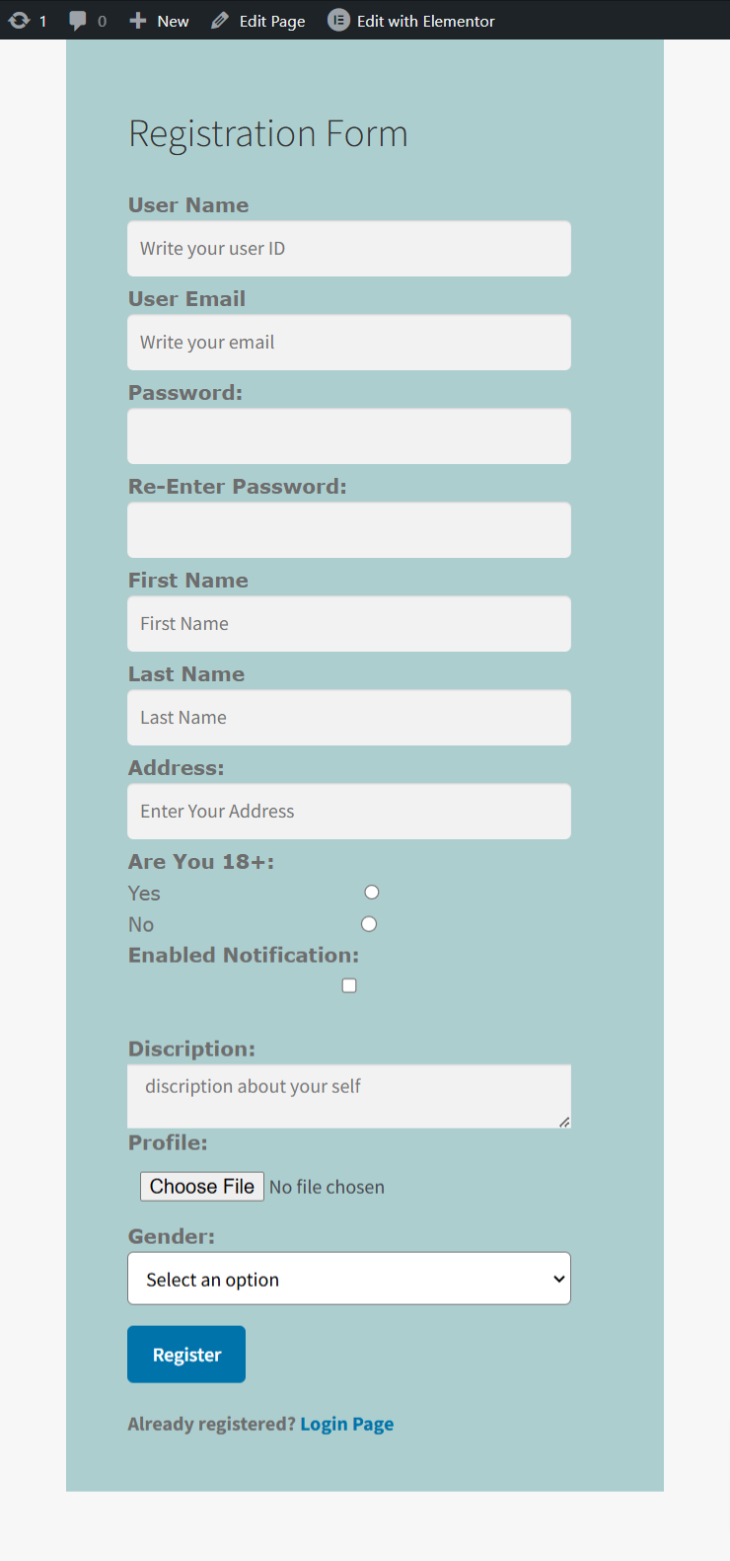Focus the Re-Enter Password field
The image size is (730, 1561).
tap(349, 530)
